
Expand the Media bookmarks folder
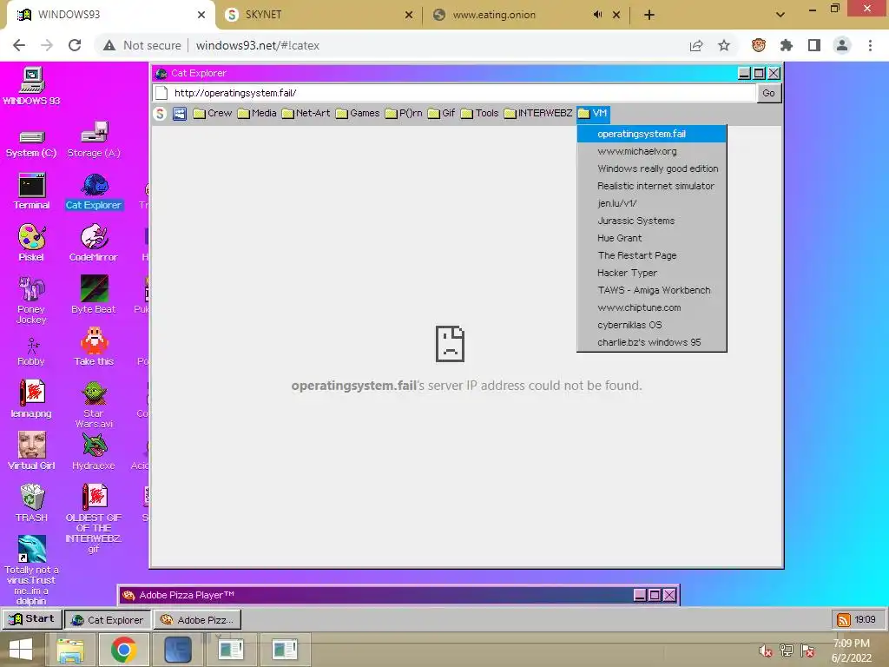[x=257, y=114]
